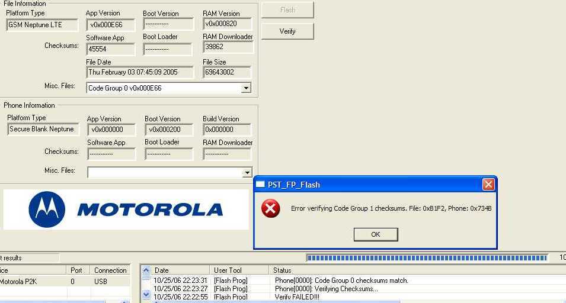
Task: Click Software App checksum 45554 field
Action: coord(111,49)
